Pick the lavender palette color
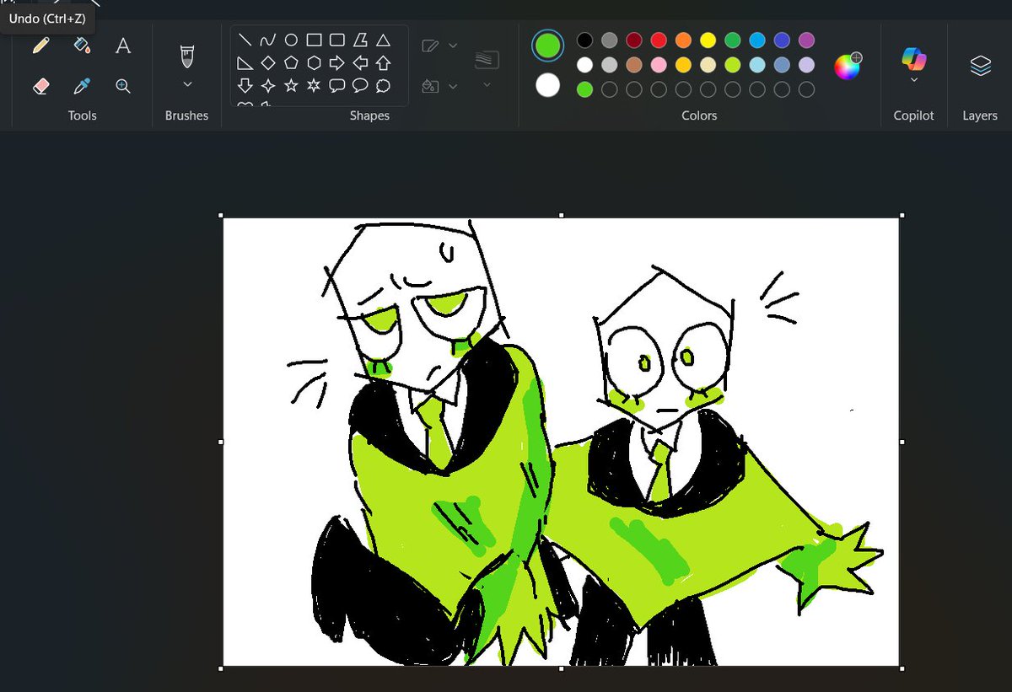 pos(806,65)
